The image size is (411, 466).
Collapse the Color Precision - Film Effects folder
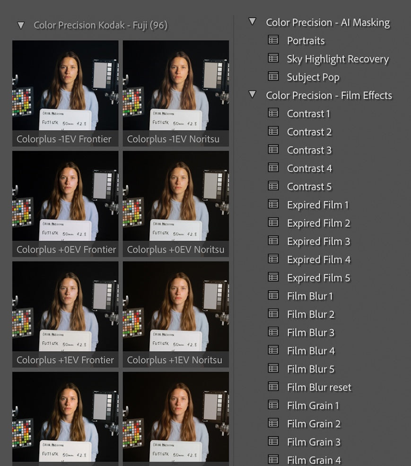click(x=253, y=95)
